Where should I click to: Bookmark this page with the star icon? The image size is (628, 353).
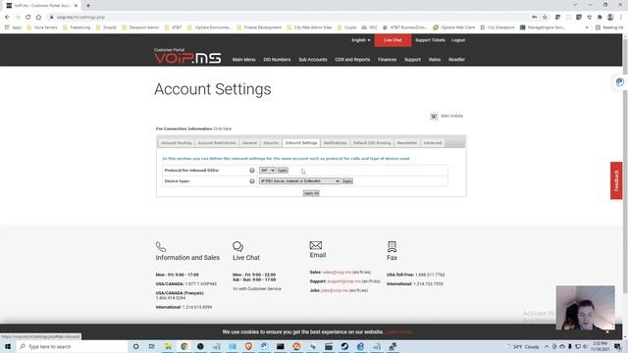(x=545, y=18)
